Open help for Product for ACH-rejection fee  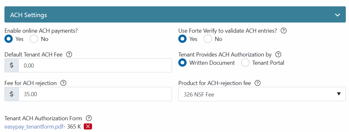[258, 83]
